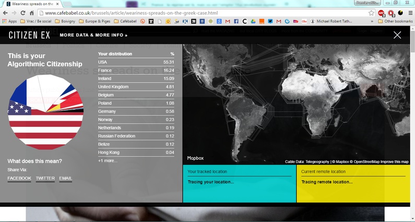Bookmark this page with the star icon
415x222 pixels.
371,13
